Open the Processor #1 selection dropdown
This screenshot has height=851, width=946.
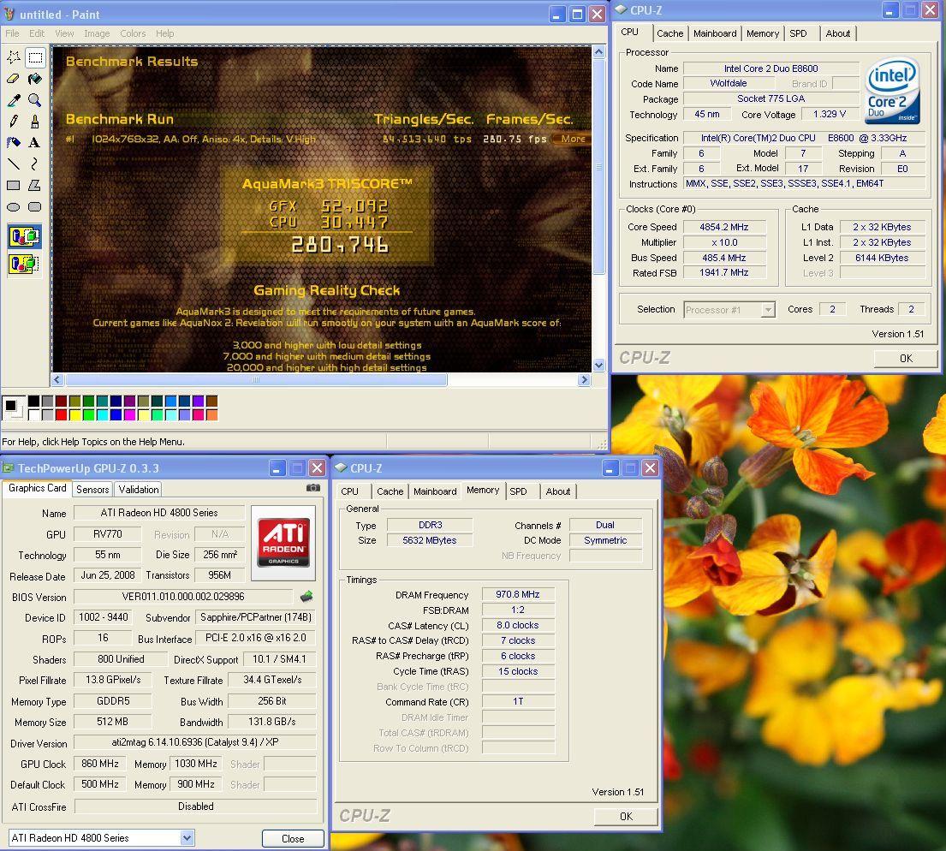coord(767,310)
